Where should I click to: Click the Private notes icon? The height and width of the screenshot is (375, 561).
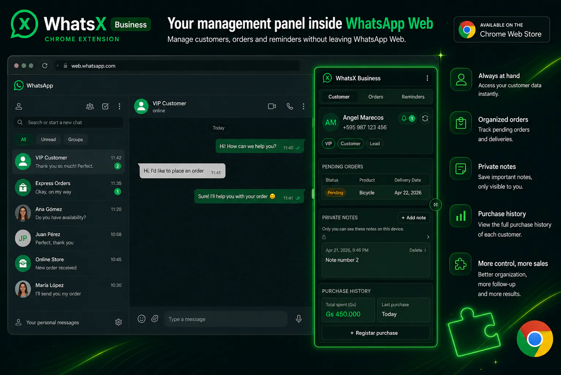pos(461,169)
